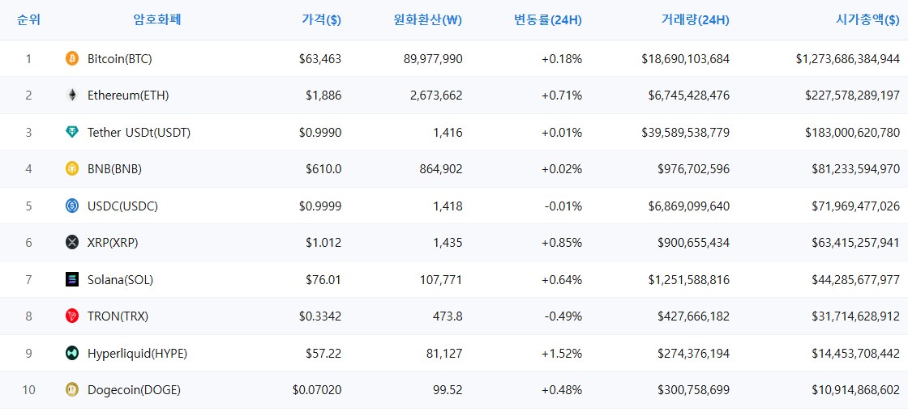Select Solana volume $1,251,588,816
Image resolution: width=908 pixels, height=416 pixels.
pos(689,280)
